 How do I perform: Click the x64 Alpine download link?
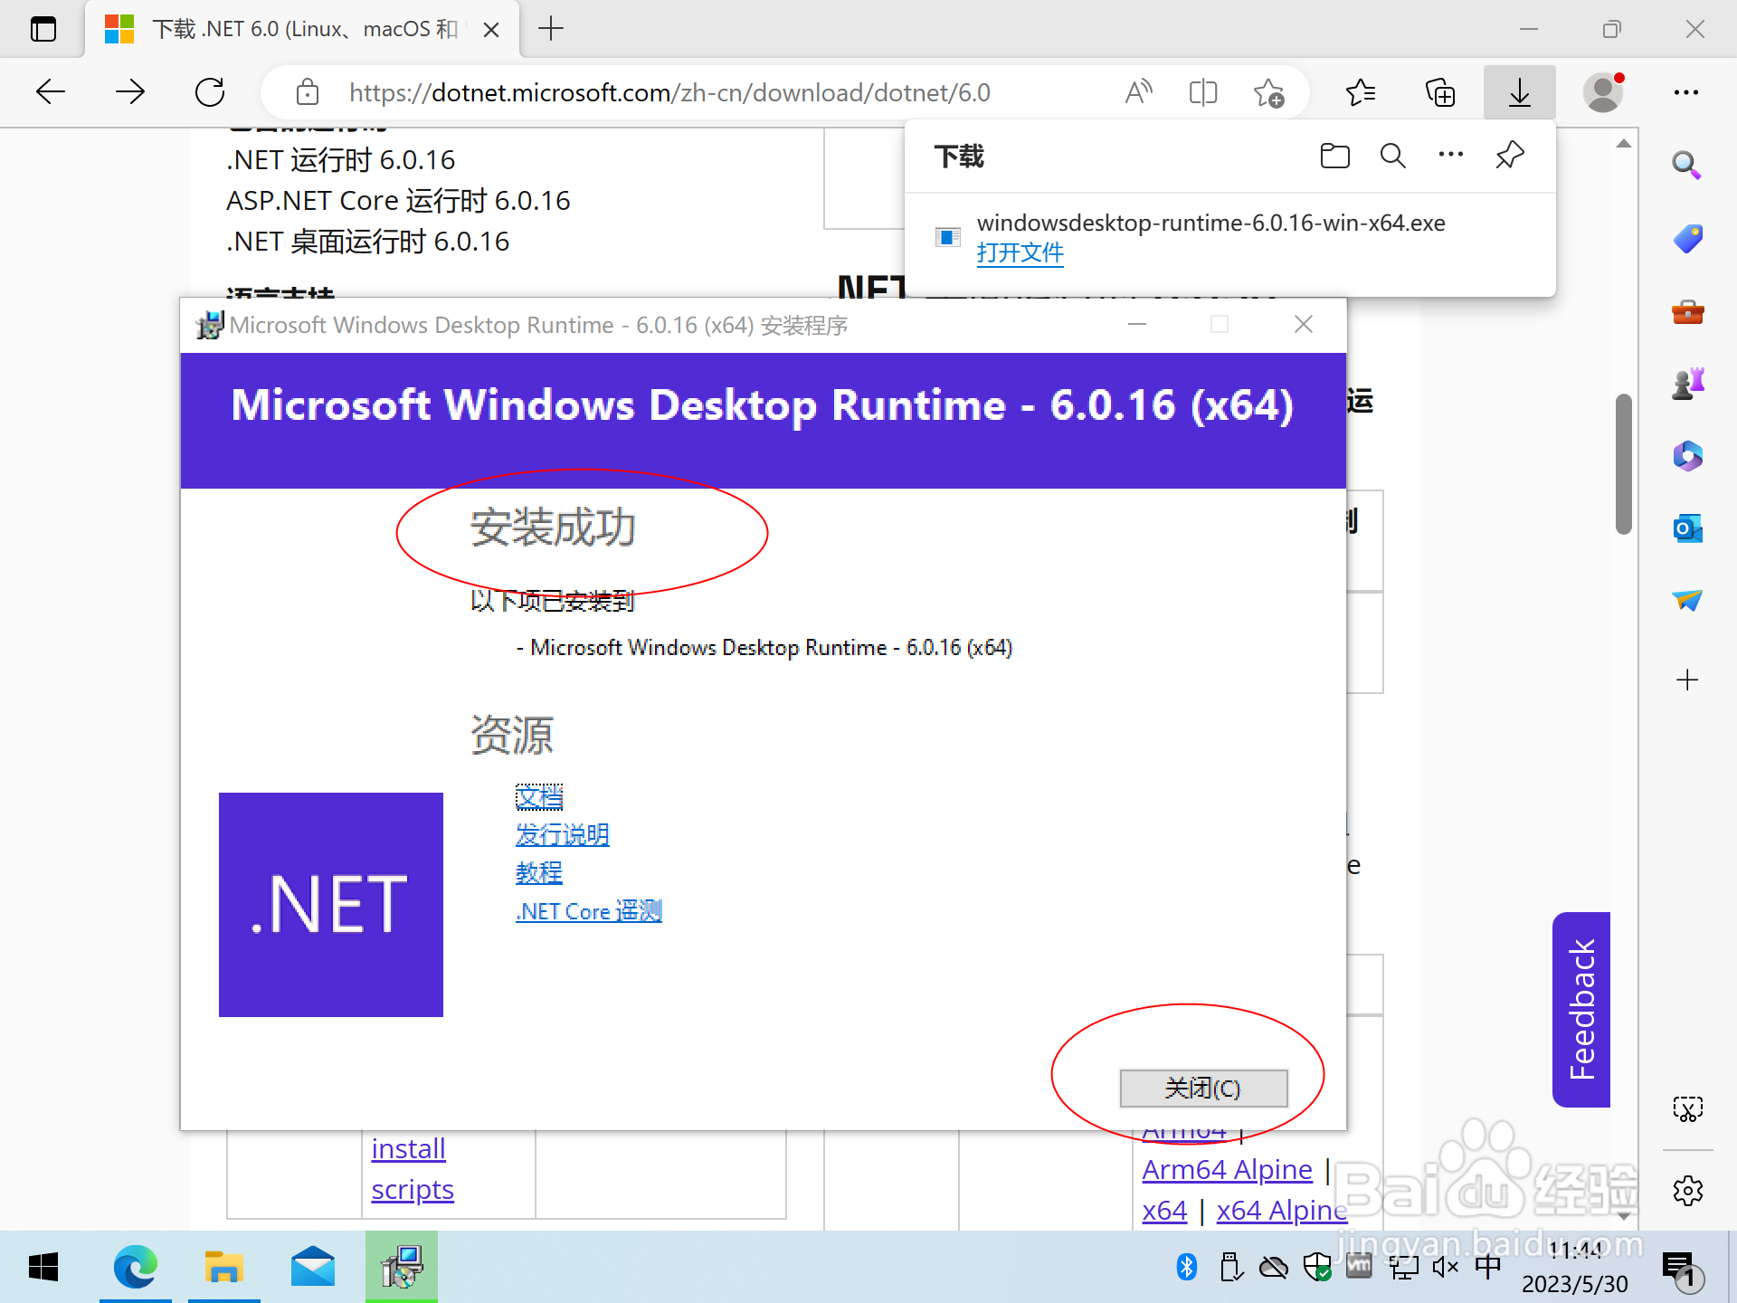coord(1282,1211)
